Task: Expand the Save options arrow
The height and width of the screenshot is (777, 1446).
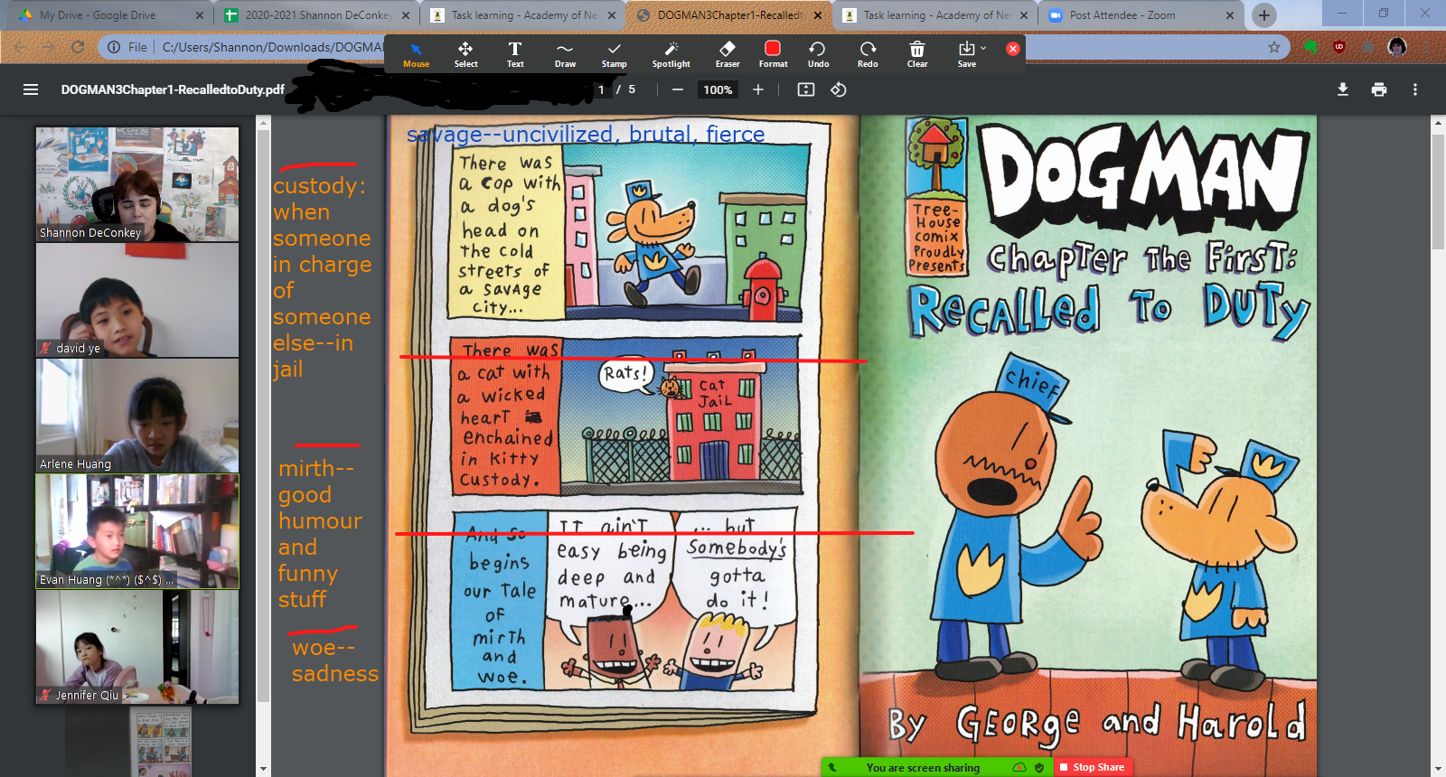Action: [983, 48]
